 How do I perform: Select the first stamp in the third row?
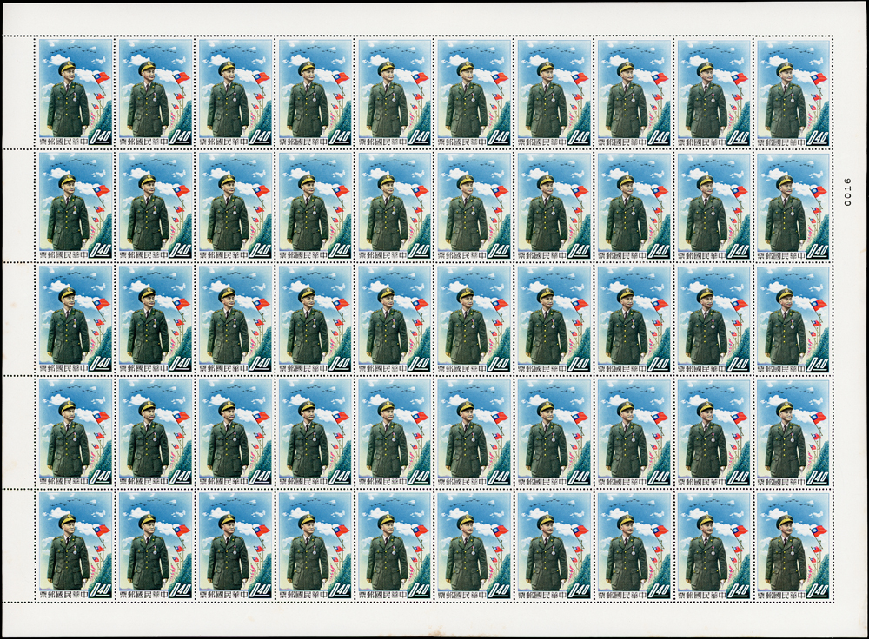(75, 319)
